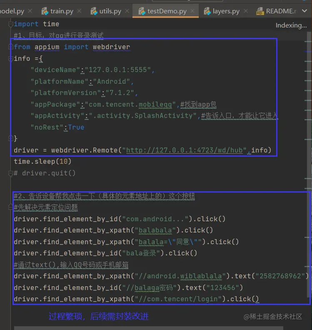Close the train.py tab

(79, 11)
